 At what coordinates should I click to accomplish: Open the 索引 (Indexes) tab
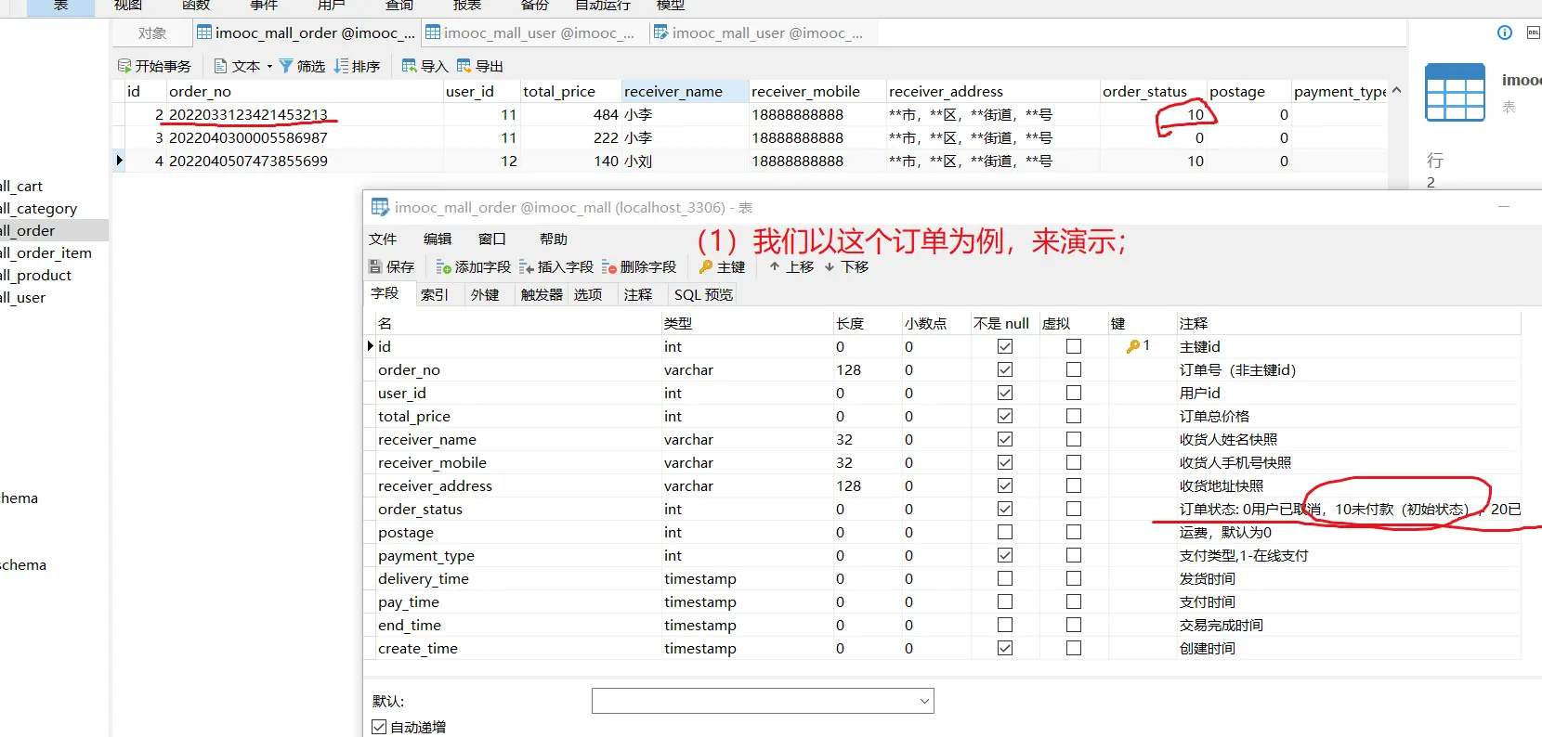point(434,295)
